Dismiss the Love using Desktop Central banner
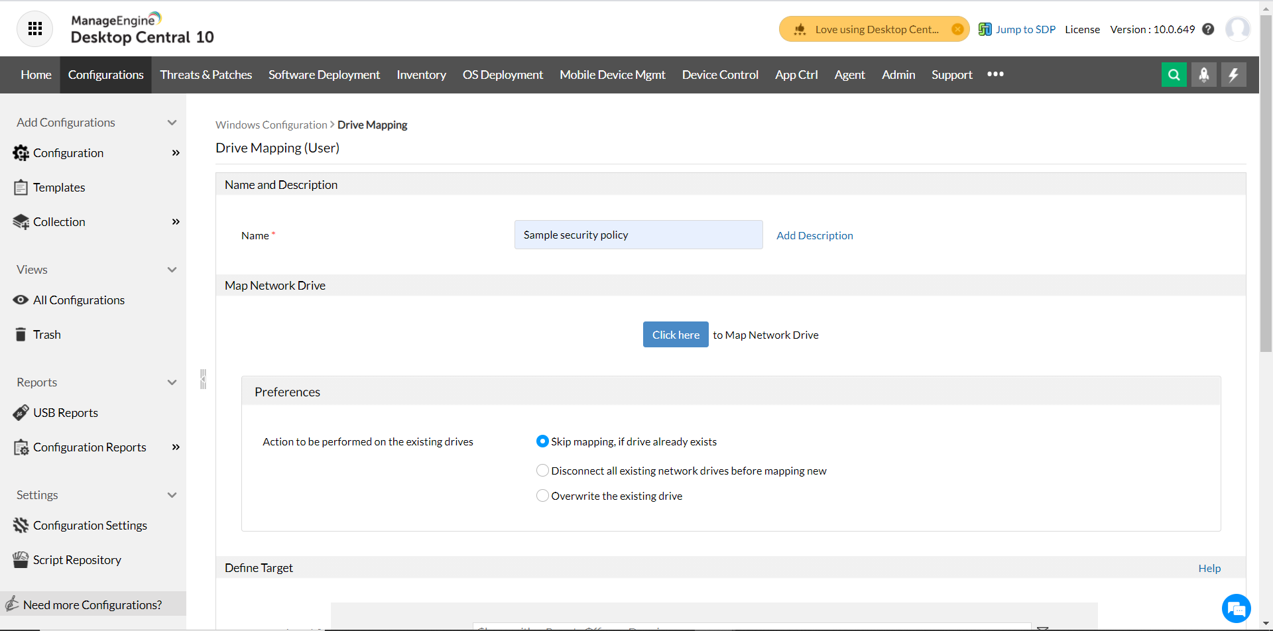 coord(957,29)
